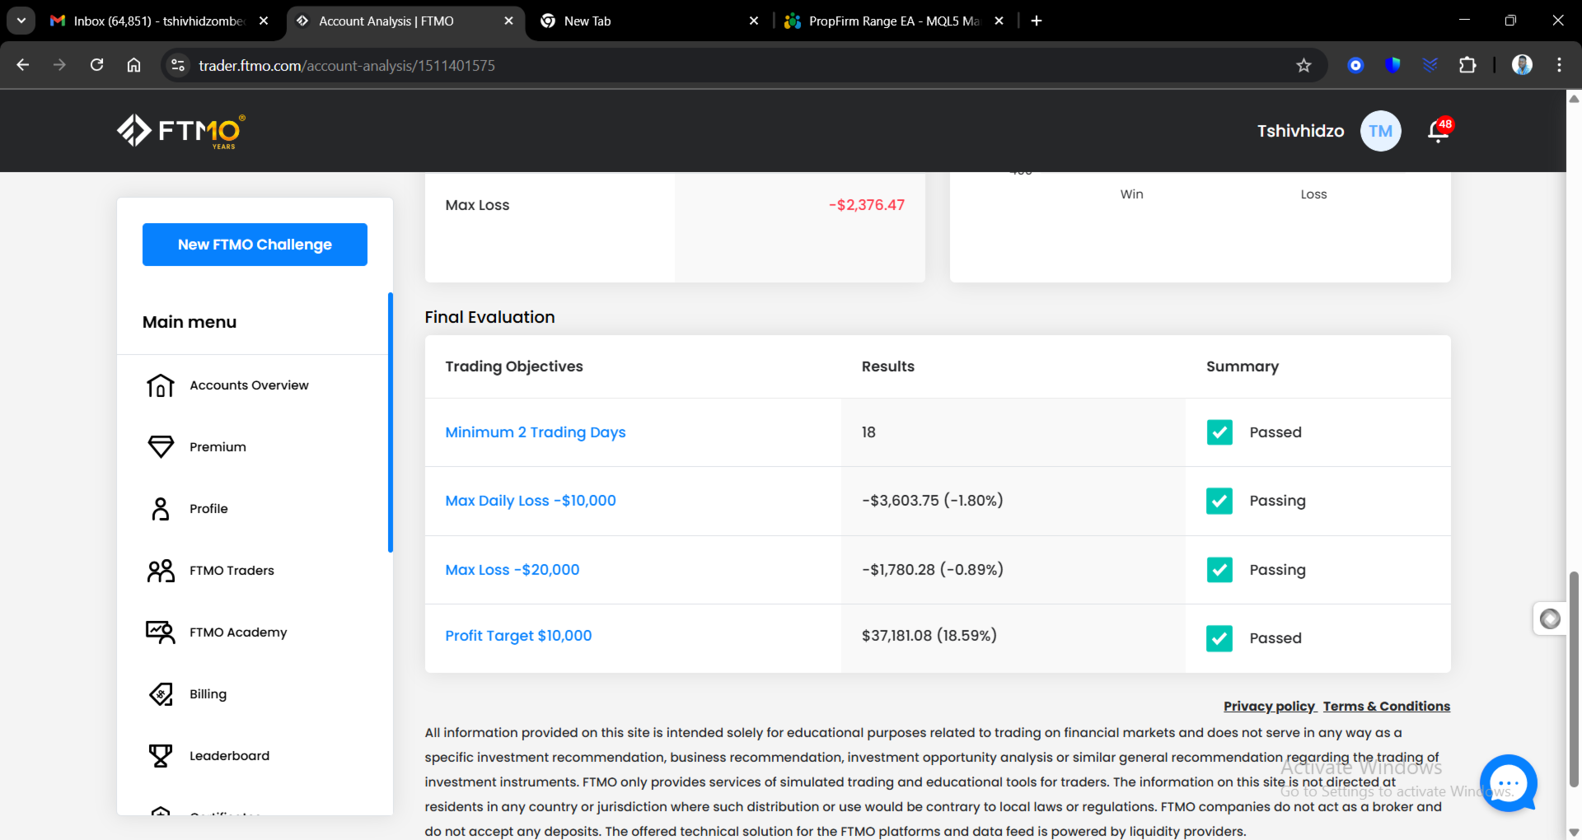The height and width of the screenshot is (840, 1582).
Task: Open browser home page
Action: [133, 65]
